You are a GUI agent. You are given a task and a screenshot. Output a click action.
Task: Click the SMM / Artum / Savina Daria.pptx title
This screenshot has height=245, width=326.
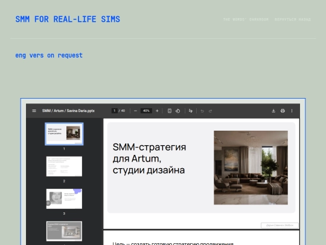point(68,111)
